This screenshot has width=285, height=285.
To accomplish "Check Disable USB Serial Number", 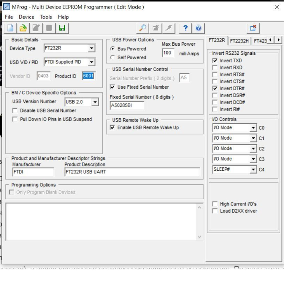I will (x=15, y=110).
